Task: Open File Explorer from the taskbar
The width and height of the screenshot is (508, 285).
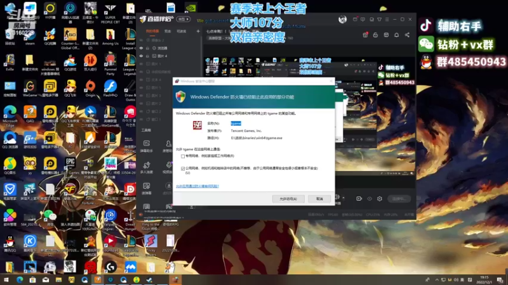Action: [x=58, y=280]
